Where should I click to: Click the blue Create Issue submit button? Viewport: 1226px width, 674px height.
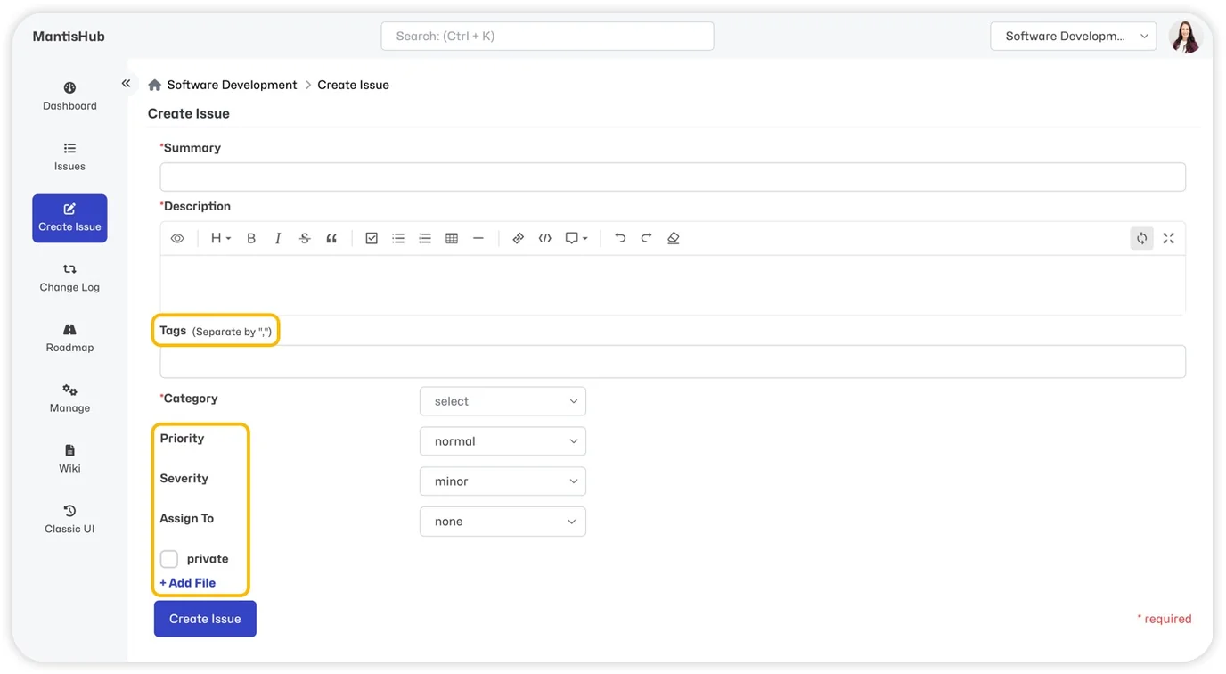(205, 619)
